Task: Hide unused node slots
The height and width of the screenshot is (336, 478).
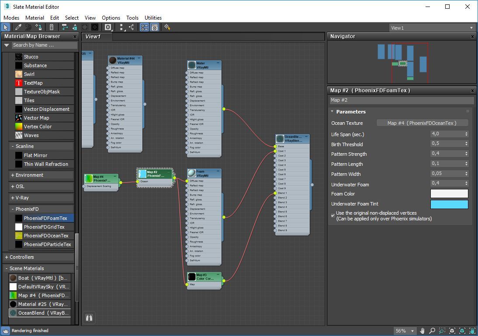Action: 74,27
